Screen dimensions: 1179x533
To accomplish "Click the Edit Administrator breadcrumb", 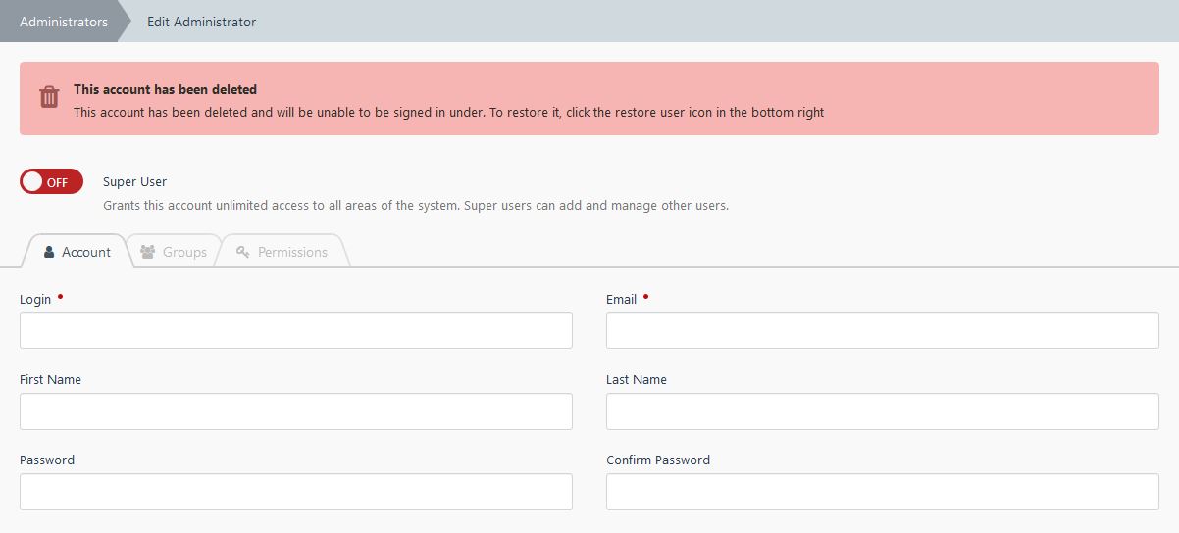I will coord(202,22).
